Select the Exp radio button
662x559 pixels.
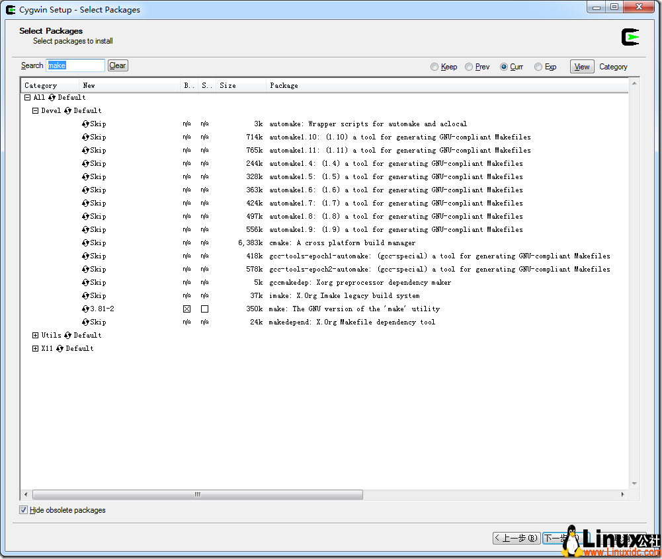[x=538, y=67]
